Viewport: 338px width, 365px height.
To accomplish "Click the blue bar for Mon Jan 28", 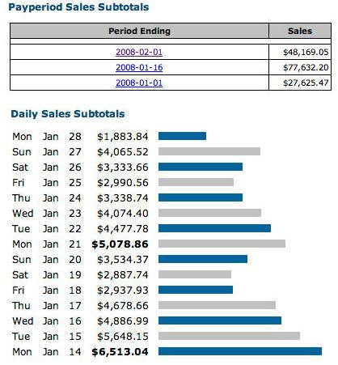I will [x=182, y=136].
